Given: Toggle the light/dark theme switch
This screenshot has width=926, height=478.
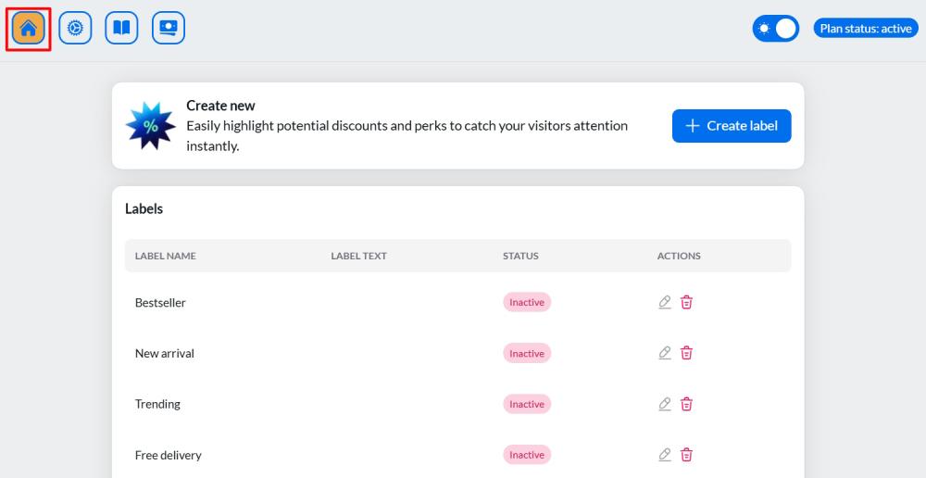Looking at the screenshot, I should pyautogui.click(x=775, y=29).
